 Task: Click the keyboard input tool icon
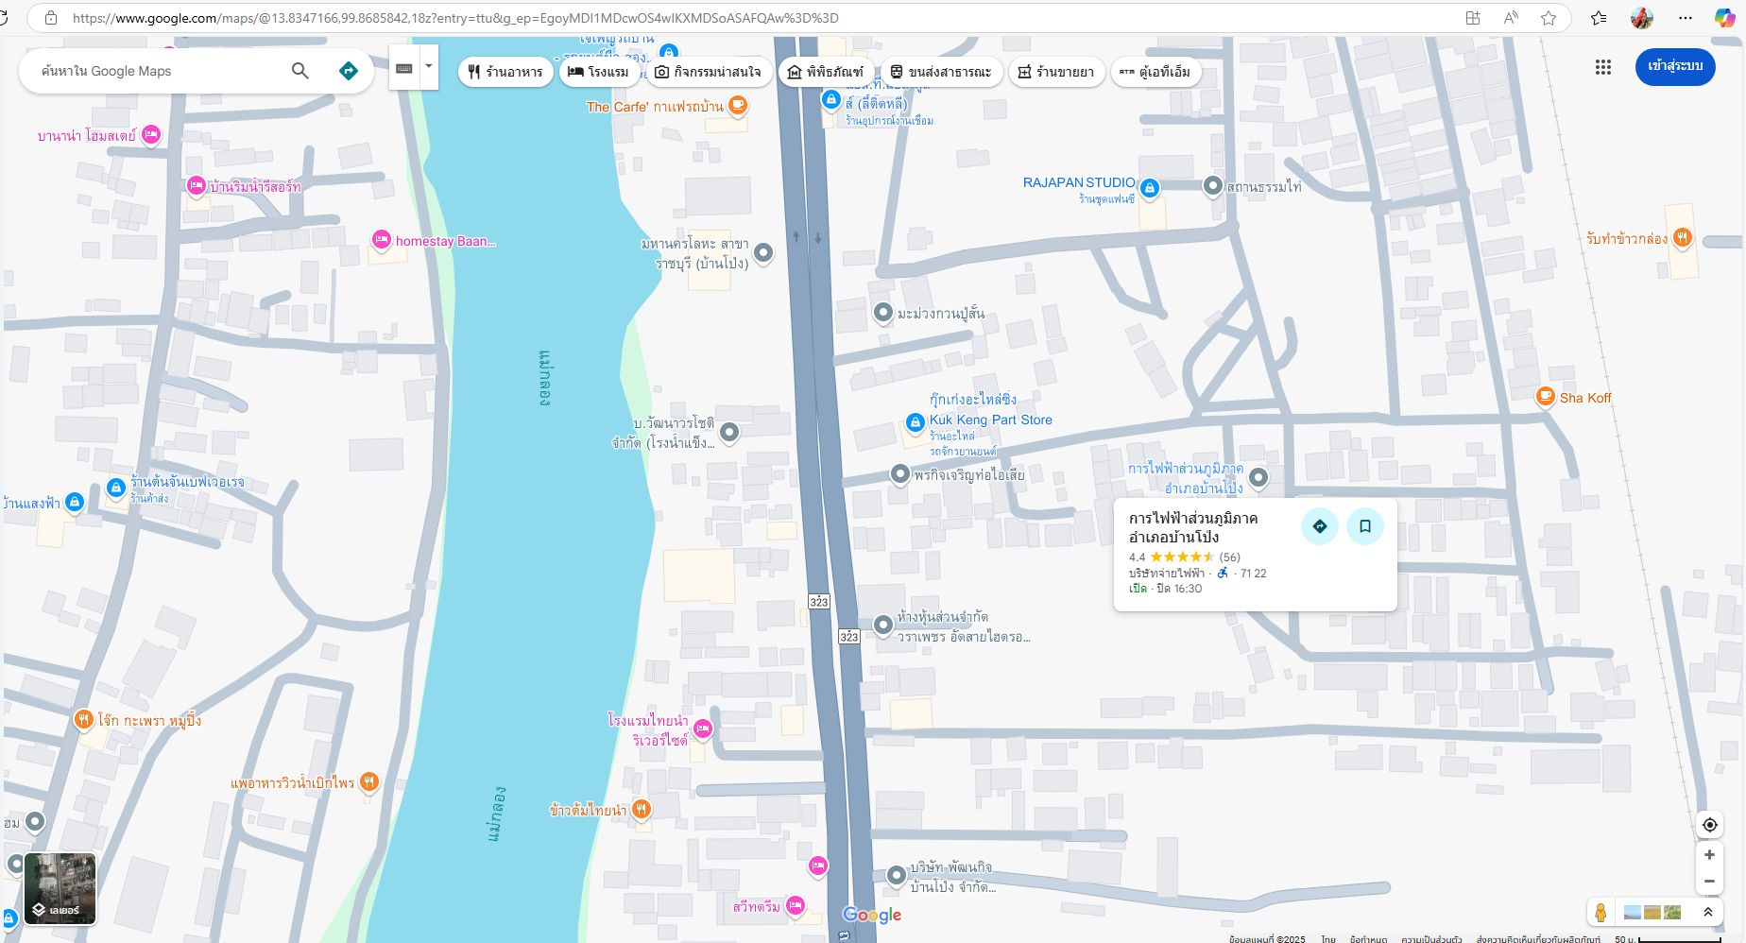click(404, 68)
